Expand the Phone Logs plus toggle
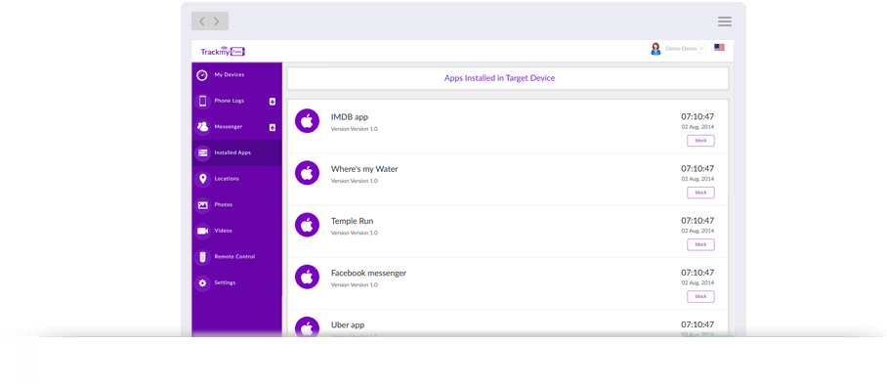The height and width of the screenshot is (386, 887). tap(273, 102)
